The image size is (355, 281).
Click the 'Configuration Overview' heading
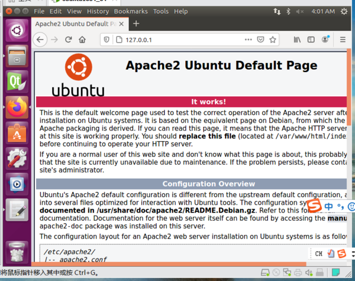click(x=208, y=184)
